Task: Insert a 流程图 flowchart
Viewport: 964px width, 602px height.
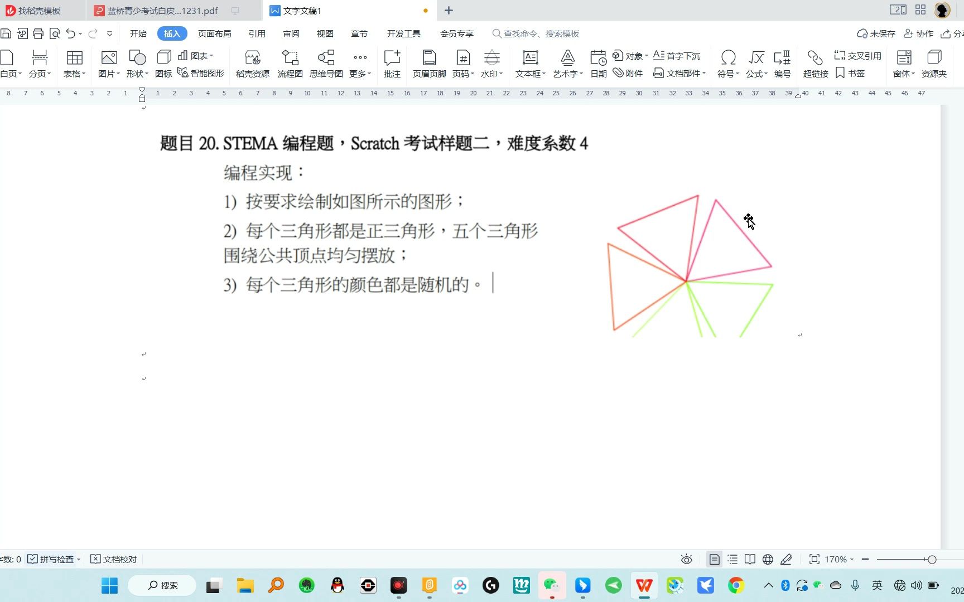Action: pos(290,63)
